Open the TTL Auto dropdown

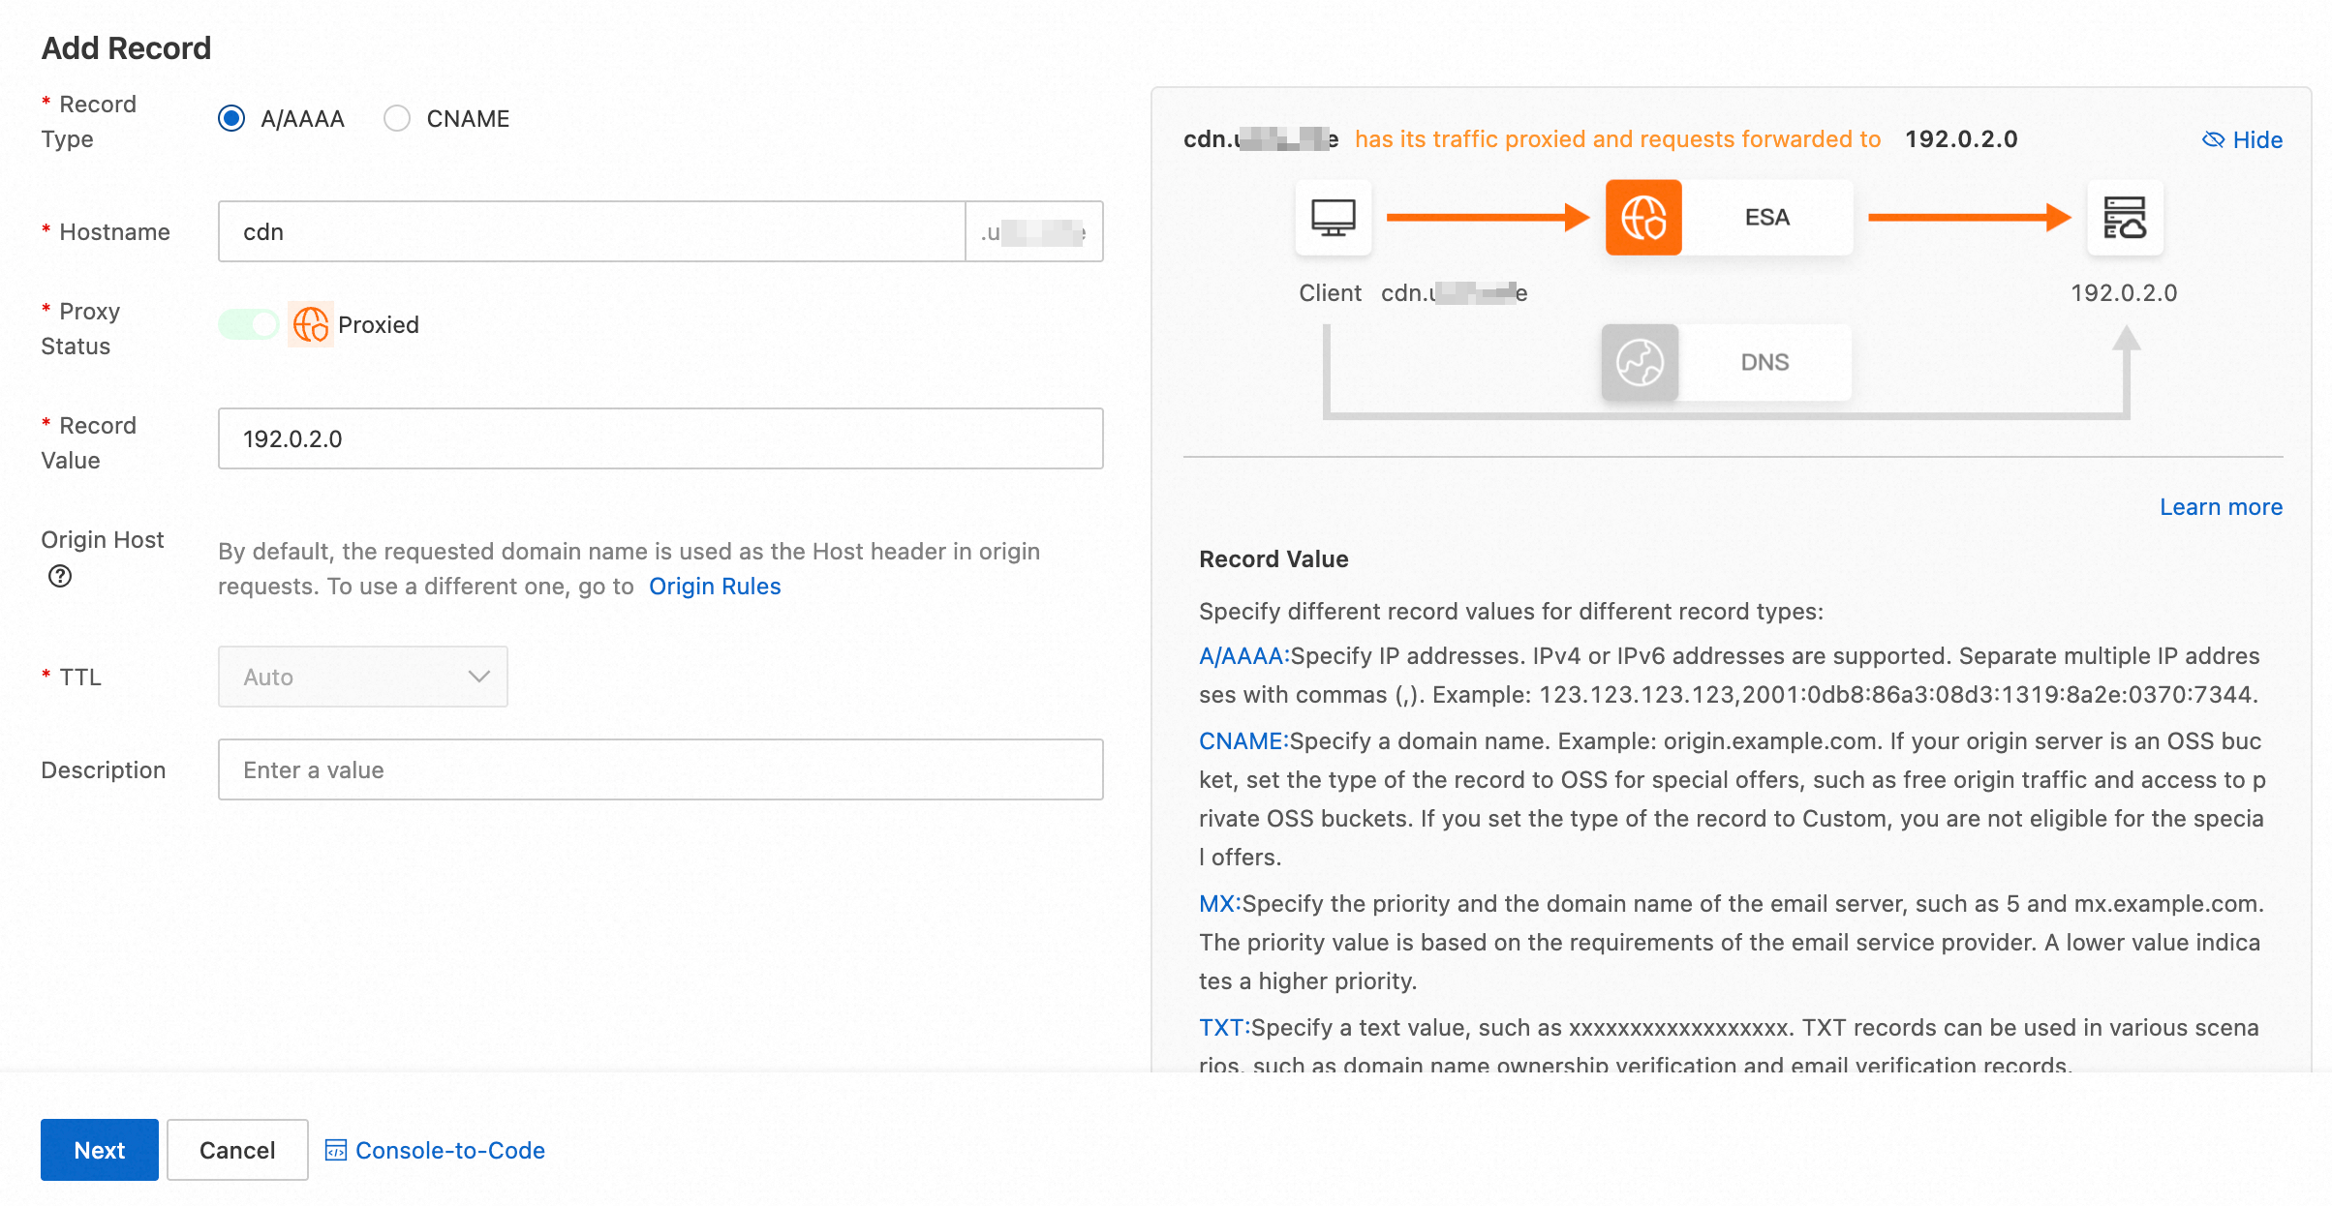click(362, 677)
